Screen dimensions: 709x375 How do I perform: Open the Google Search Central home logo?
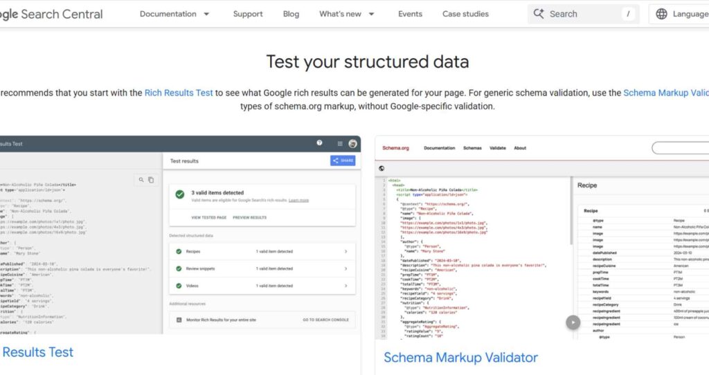[51, 14]
